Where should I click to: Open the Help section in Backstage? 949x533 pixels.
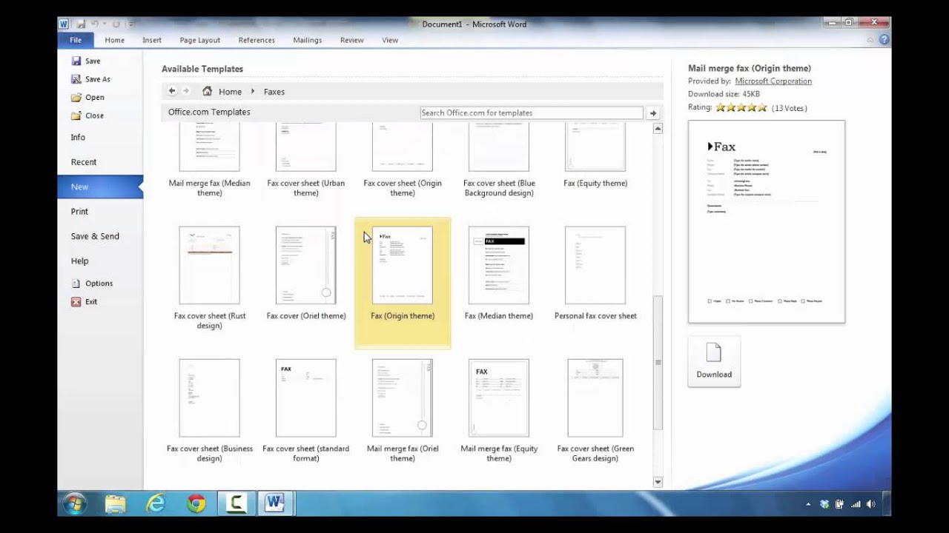(x=79, y=261)
